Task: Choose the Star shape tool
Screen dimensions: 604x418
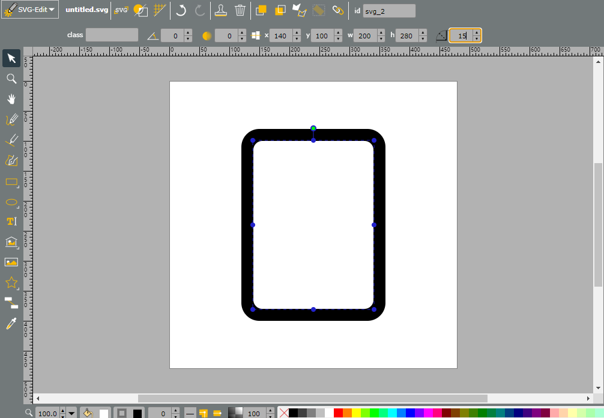Action: 11,282
